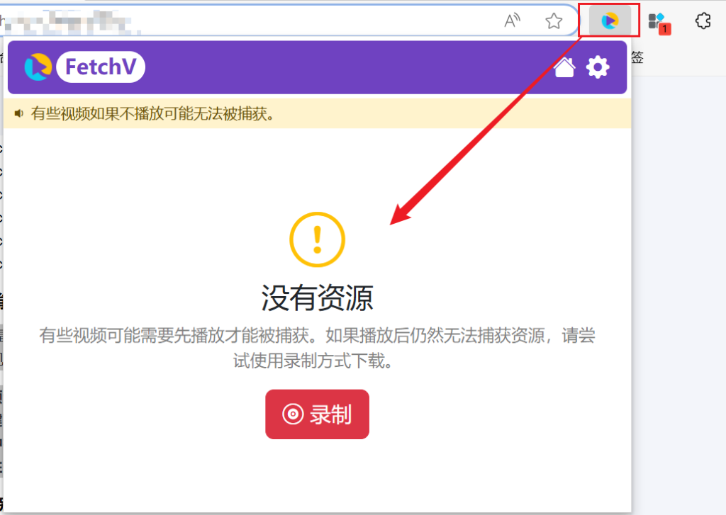Add this page to favorites using the star icon
Image resolution: width=726 pixels, height=515 pixels.
(x=552, y=21)
